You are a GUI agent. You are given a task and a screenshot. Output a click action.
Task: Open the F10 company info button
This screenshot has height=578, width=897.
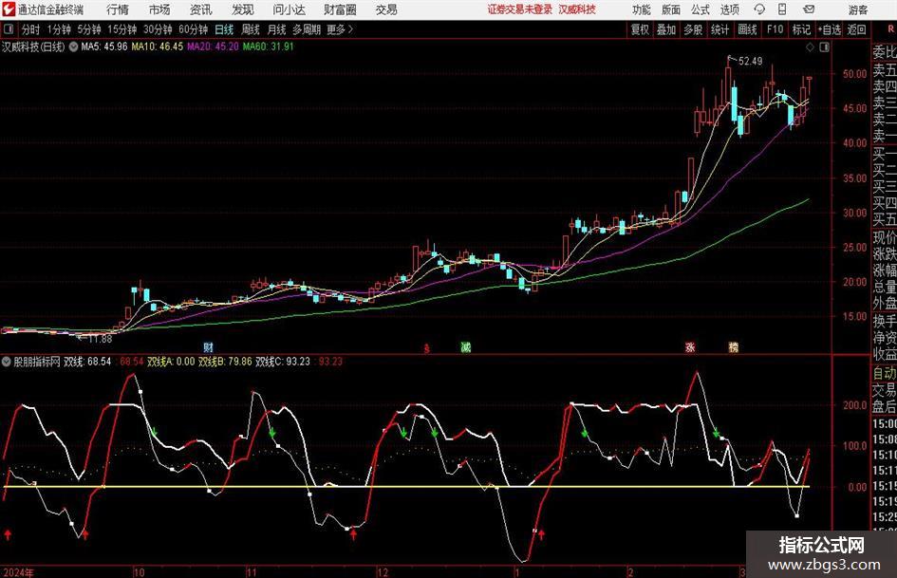(x=776, y=29)
